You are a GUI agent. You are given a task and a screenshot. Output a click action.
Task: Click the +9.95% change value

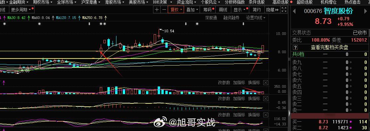pyautogui.click(x=345, y=24)
